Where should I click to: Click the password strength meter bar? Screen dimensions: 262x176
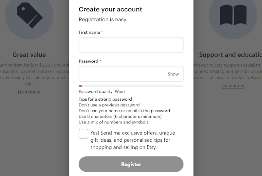[x=131, y=86]
